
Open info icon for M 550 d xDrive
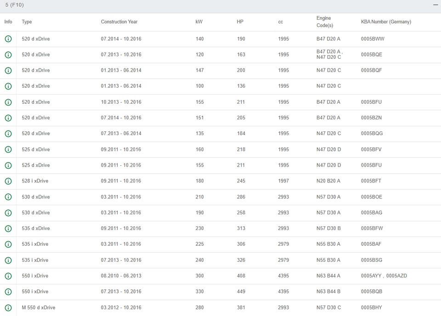(x=8, y=308)
